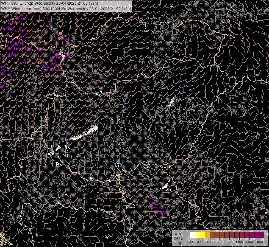Click the legend value 1300
269x247 pixels.
(249, 242)
